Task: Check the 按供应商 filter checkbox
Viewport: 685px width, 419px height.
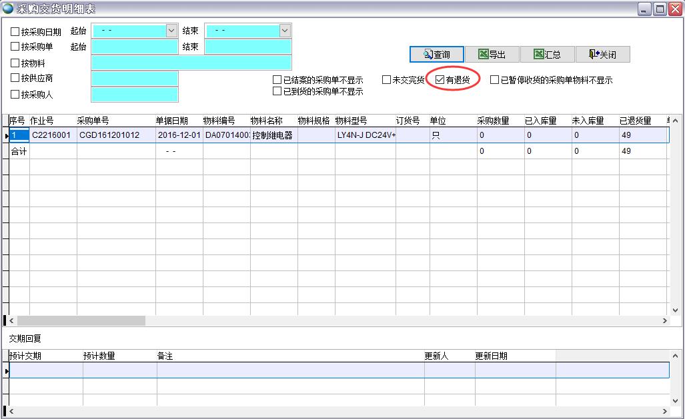Action: coord(13,79)
